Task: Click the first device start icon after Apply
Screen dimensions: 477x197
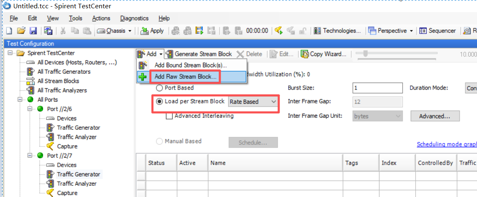Action: click(175, 31)
